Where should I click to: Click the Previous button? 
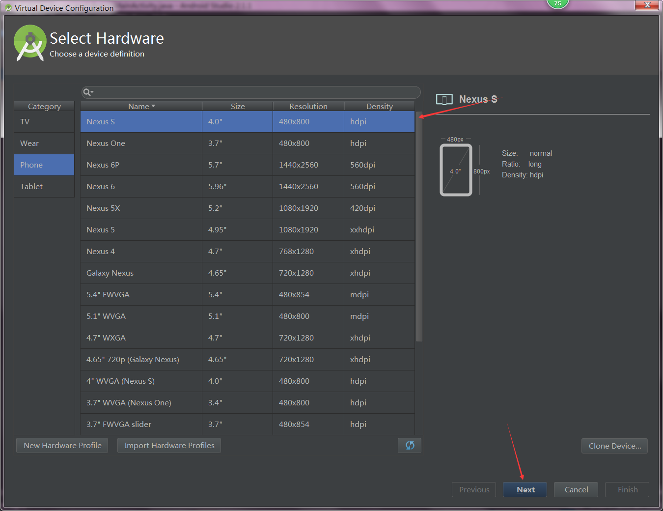(x=474, y=489)
